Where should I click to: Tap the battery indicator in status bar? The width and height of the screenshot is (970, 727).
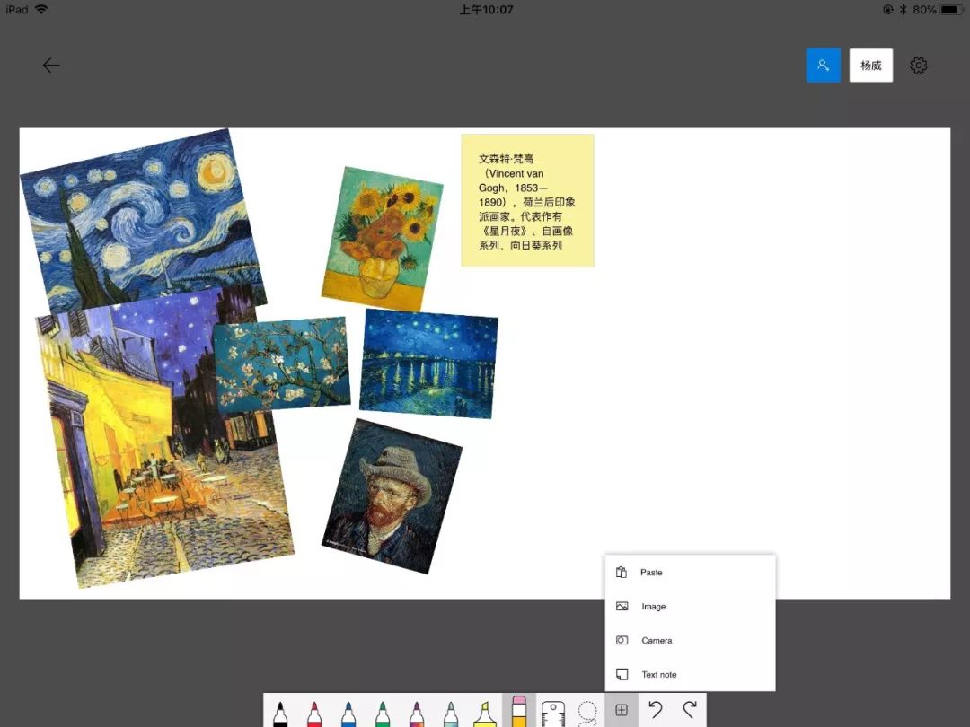tap(952, 9)
